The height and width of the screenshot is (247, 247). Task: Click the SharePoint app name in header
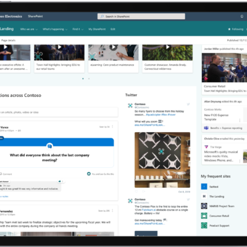[35, 16]
